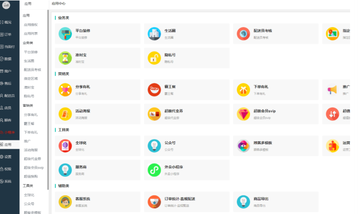
Task: Open the 推广 megaphone icon
Action: click(x=332, y=90)
